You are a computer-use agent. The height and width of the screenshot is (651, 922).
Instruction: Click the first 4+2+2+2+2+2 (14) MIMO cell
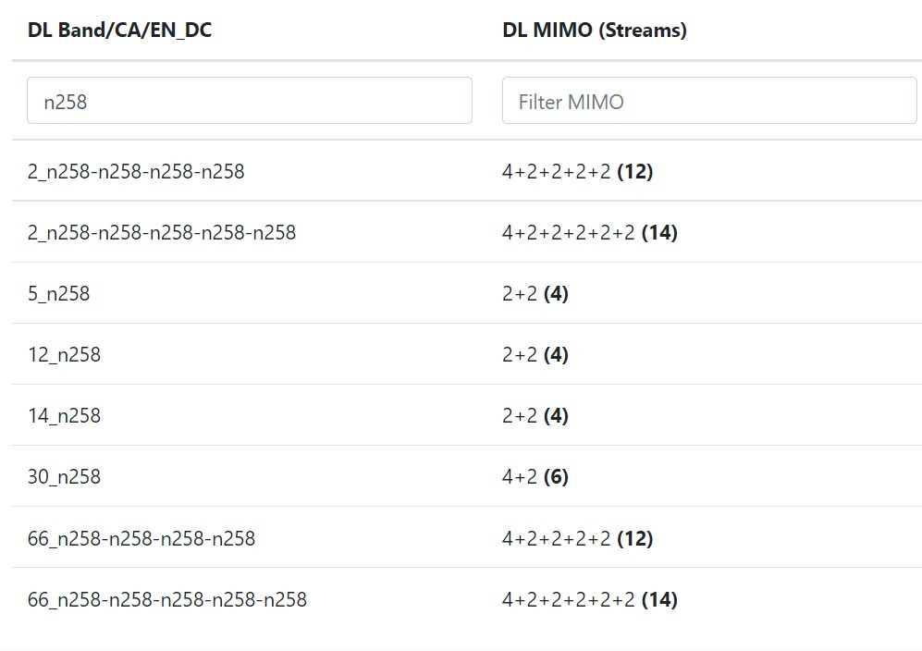point(590,233)
